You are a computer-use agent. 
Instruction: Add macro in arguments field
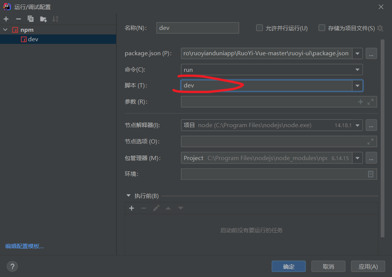point(361,102)
